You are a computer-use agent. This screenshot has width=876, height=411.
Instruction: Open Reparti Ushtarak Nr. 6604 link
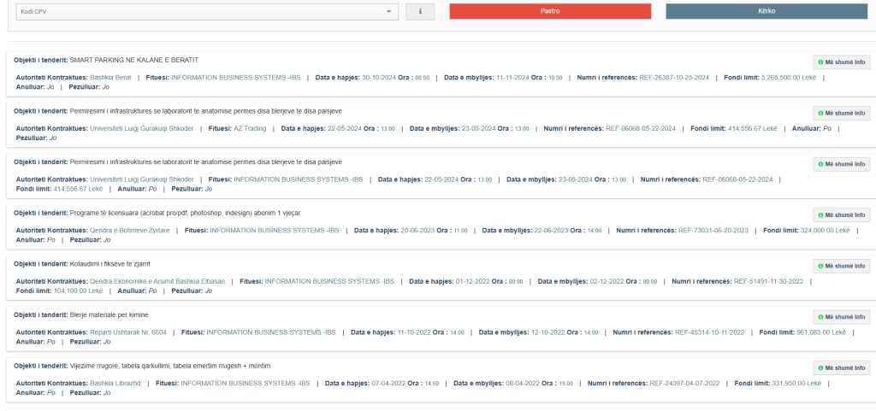[x=127, y=332]
